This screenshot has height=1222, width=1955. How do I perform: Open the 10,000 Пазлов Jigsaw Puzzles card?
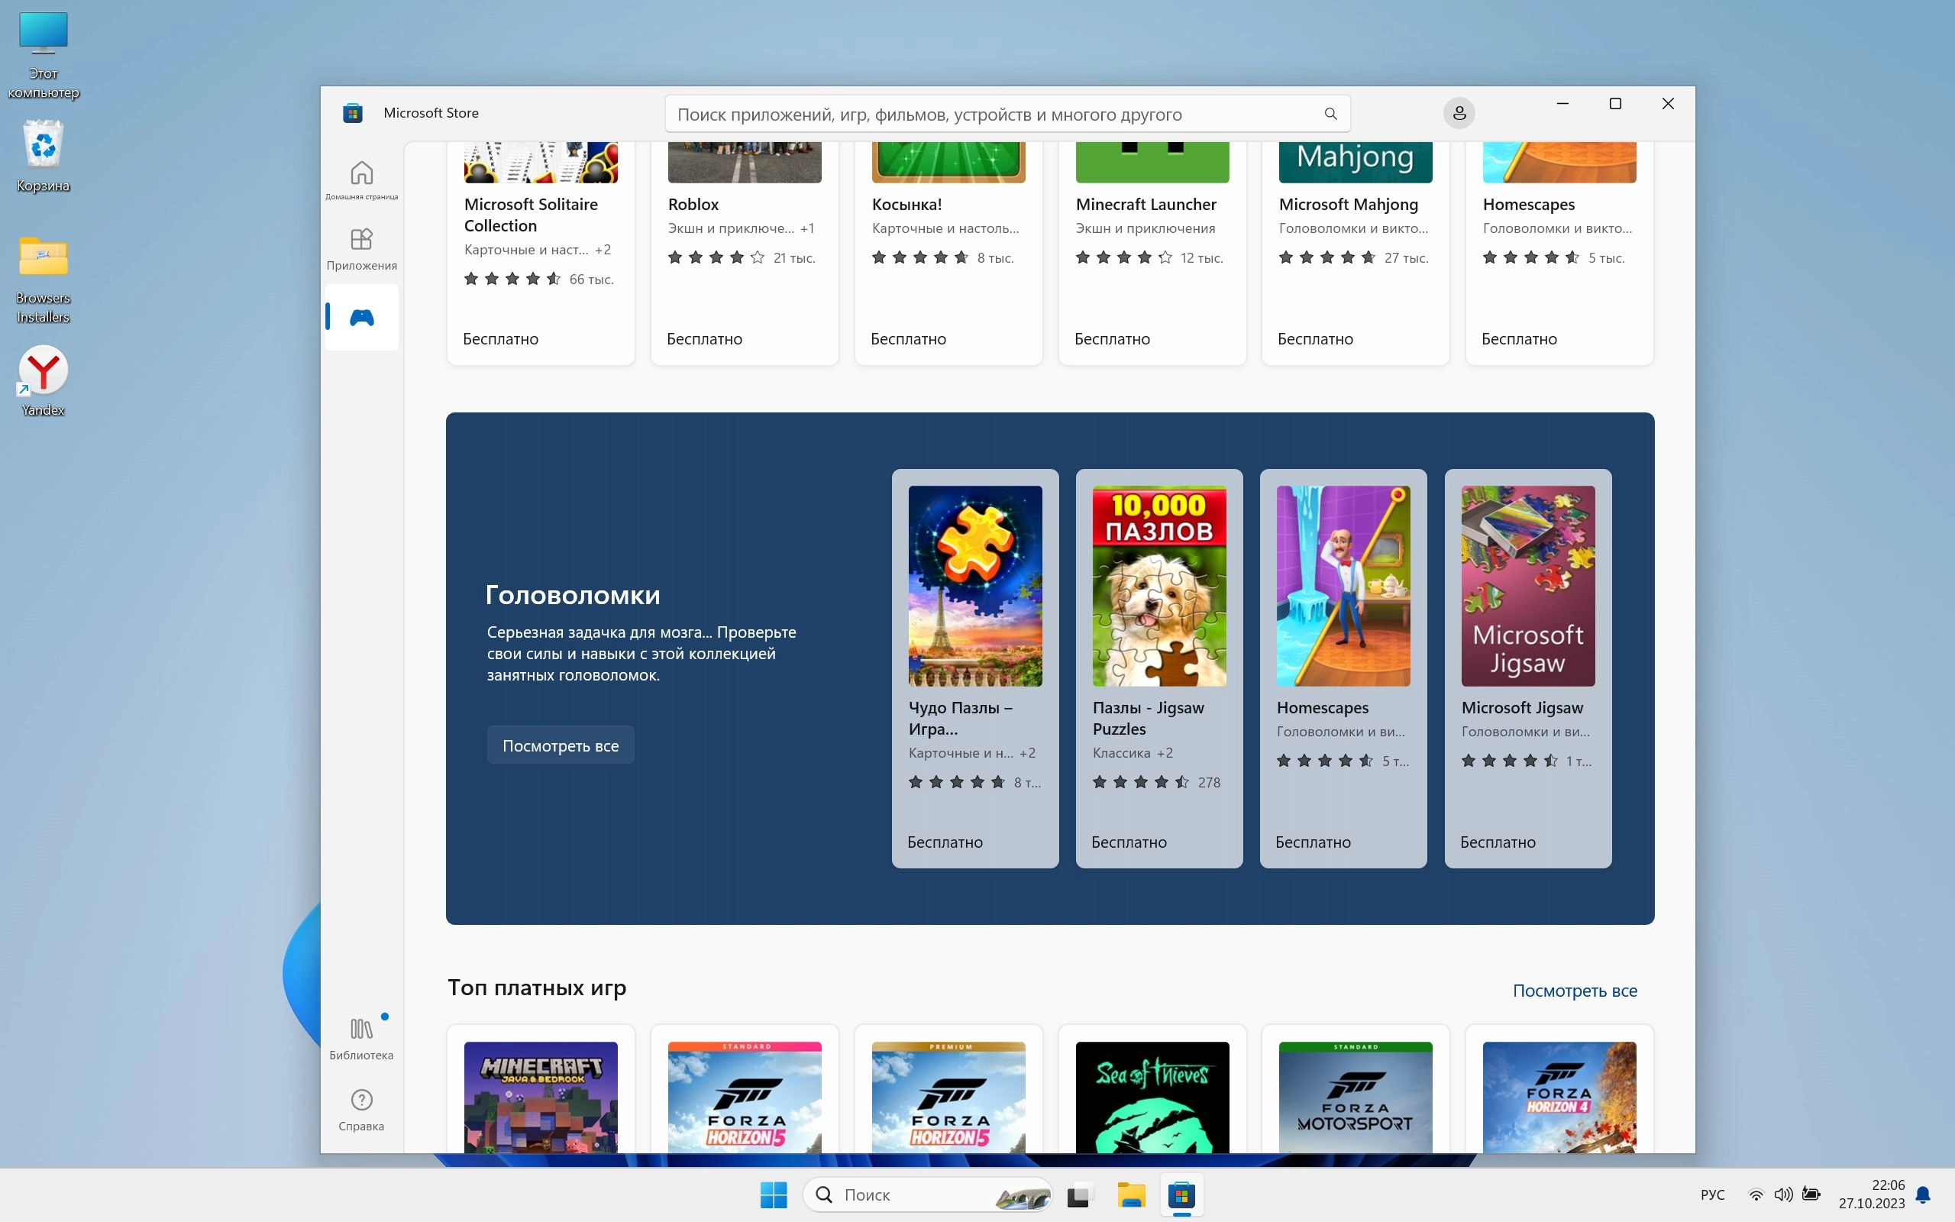click(x=1158, y=668)
